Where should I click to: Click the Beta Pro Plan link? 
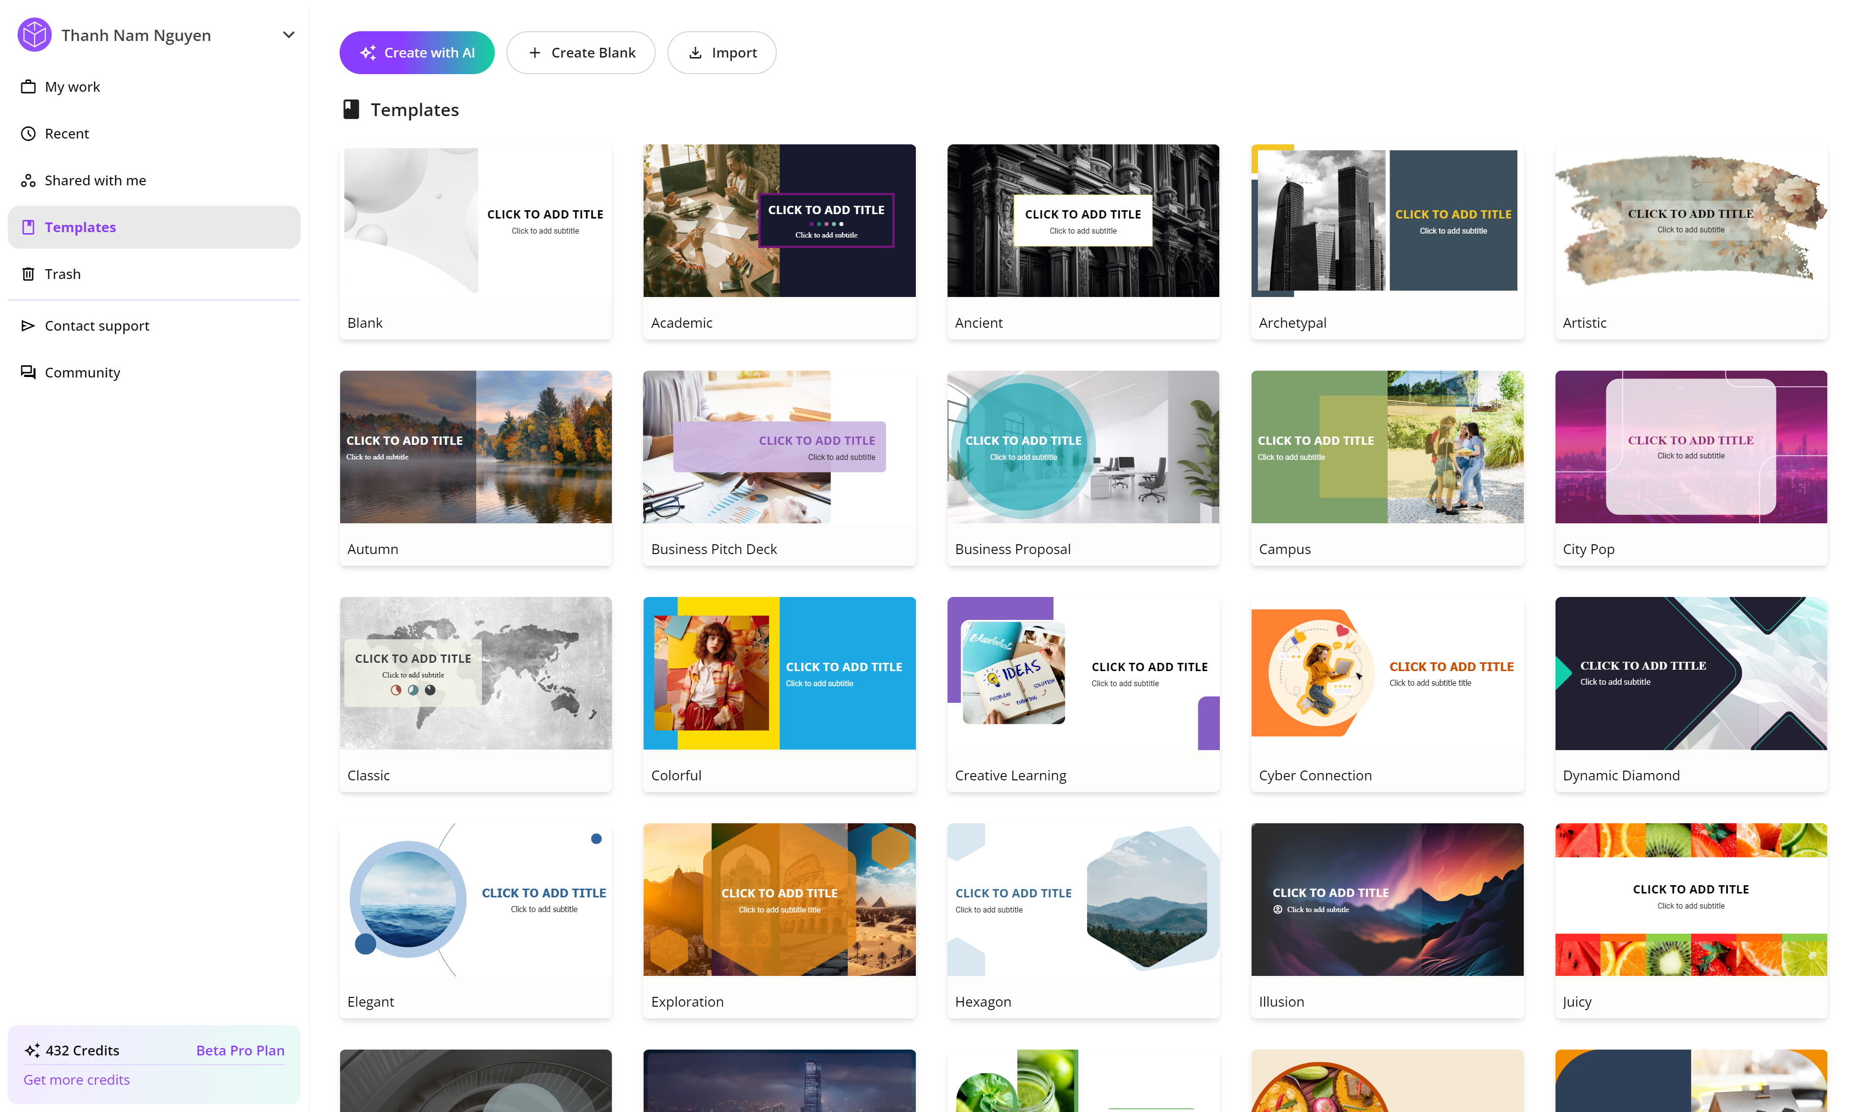(240, 1050)
